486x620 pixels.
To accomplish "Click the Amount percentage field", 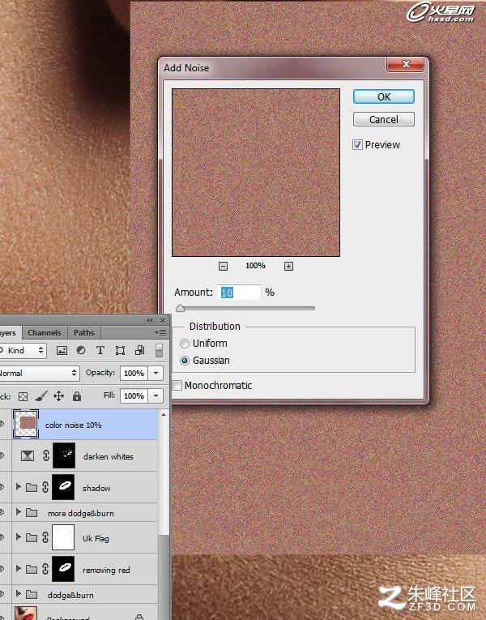I will [239, 293].
